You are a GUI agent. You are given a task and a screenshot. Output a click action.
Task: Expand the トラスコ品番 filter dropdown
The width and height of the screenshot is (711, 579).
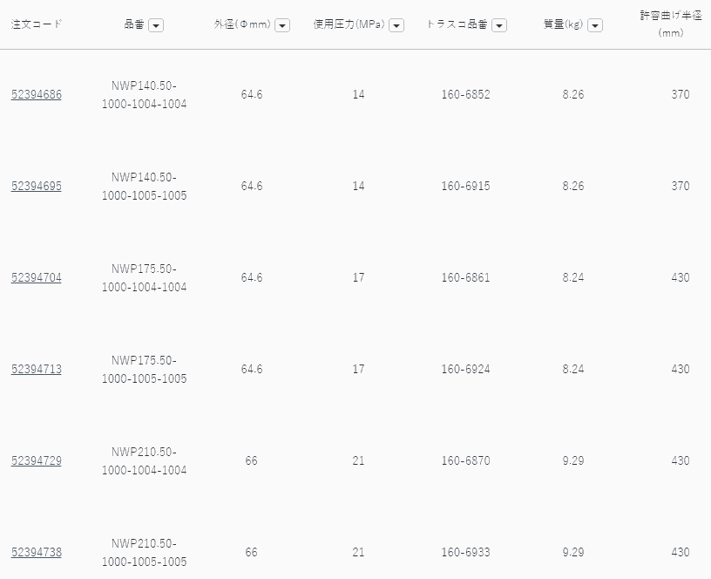(x=499, y=25)
